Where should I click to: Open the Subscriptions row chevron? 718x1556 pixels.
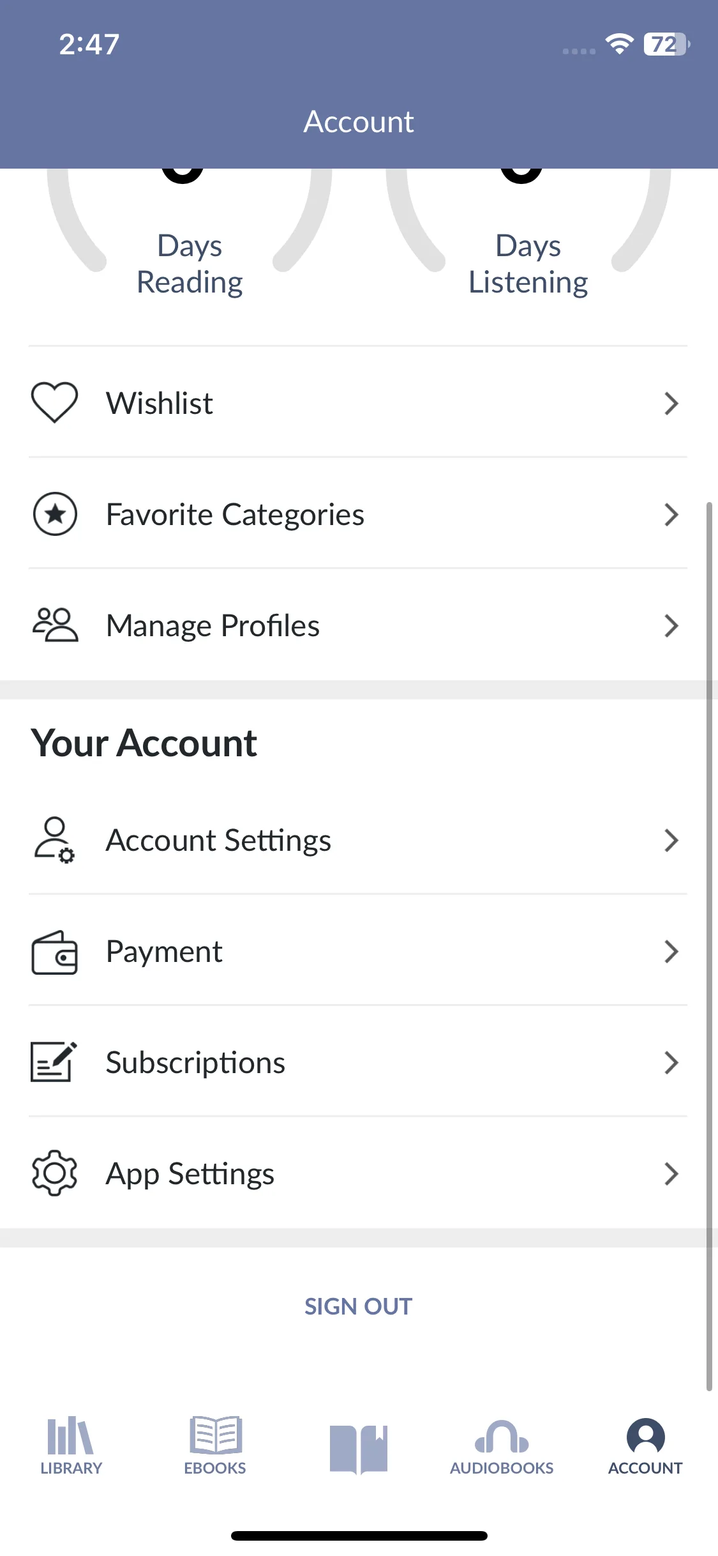point(671,1063)
